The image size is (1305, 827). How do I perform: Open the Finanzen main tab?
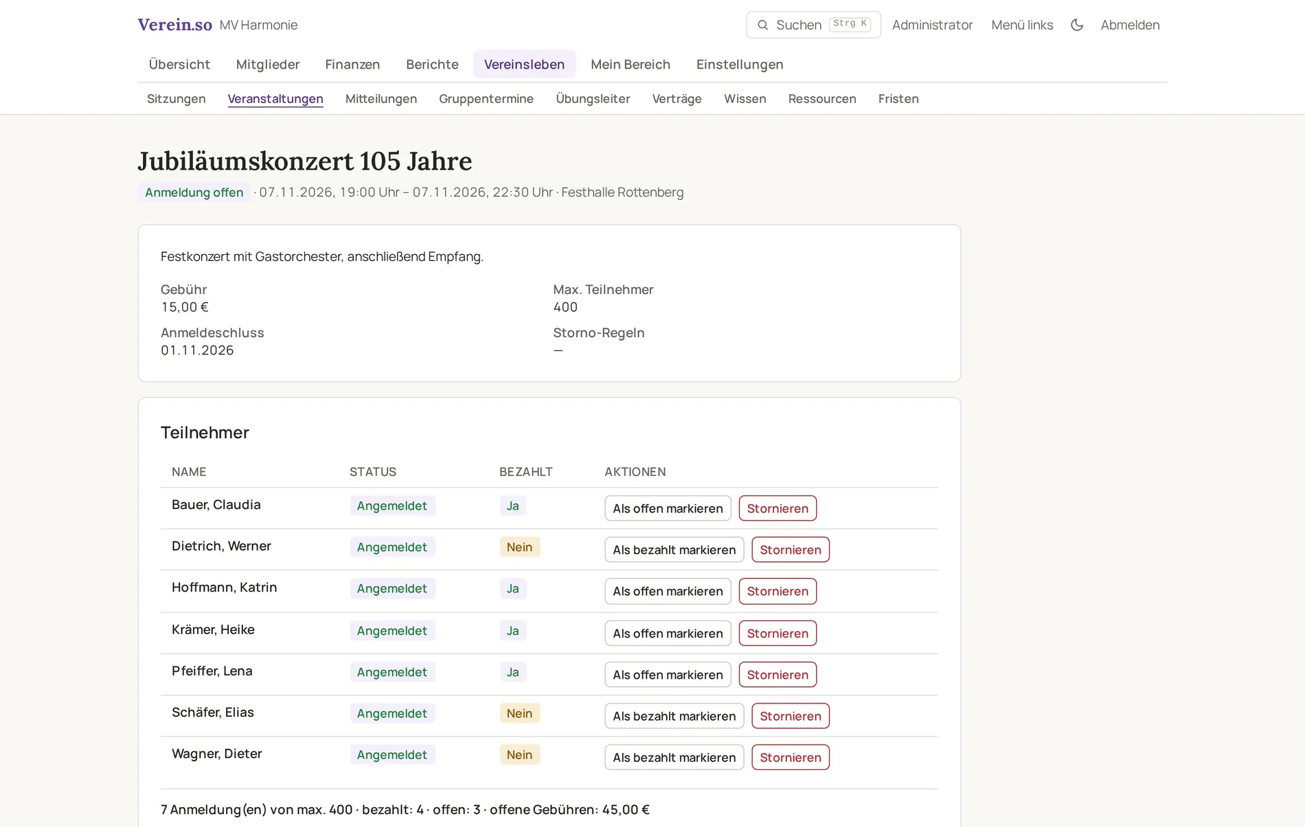tap(352, 64)
